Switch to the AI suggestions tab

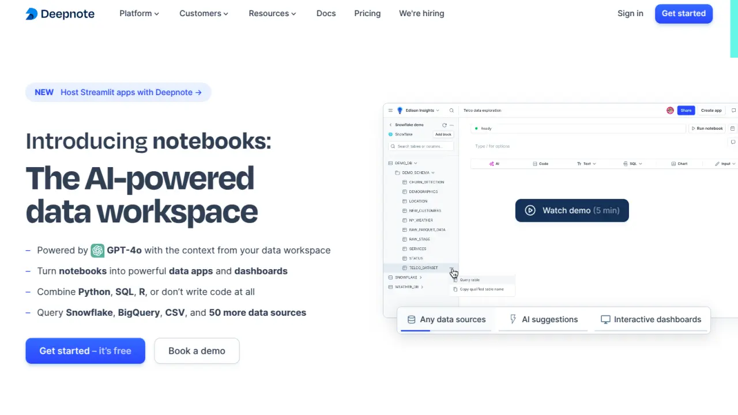(x=543, y=320)
